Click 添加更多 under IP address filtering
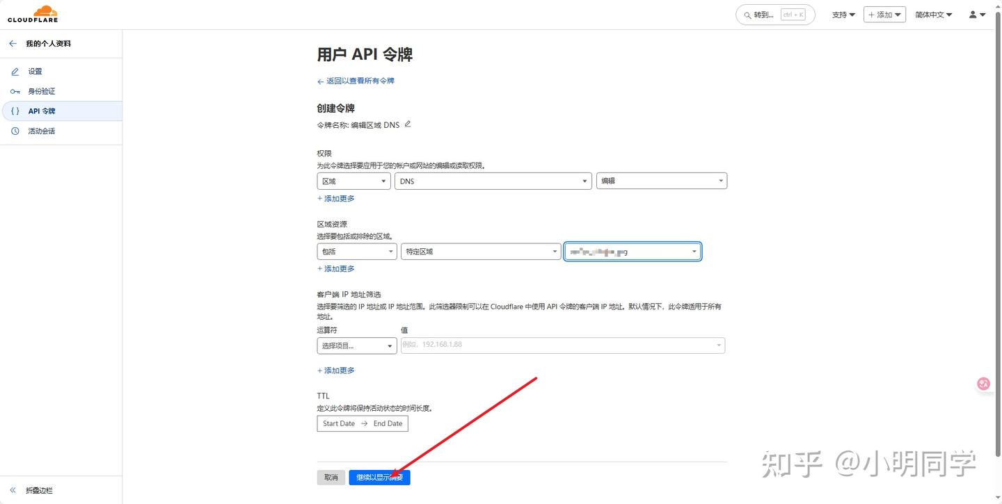This screenshot has height=504, width=1002. coord(336,371)
